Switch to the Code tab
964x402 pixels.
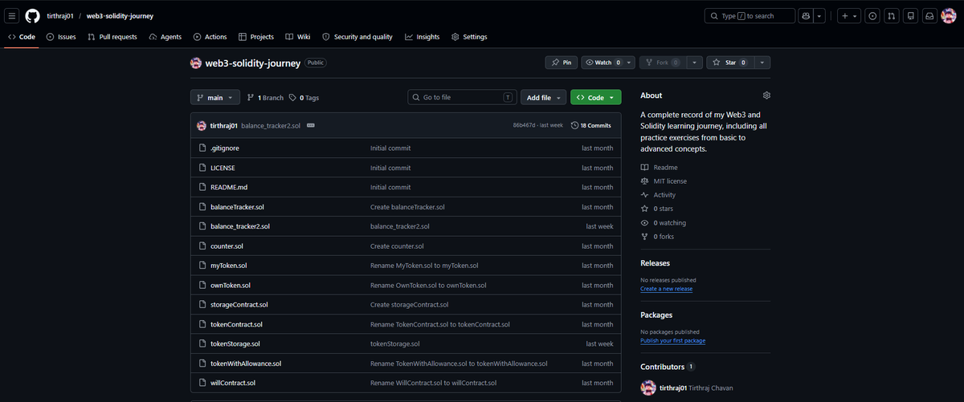click(x=22, y=37)
